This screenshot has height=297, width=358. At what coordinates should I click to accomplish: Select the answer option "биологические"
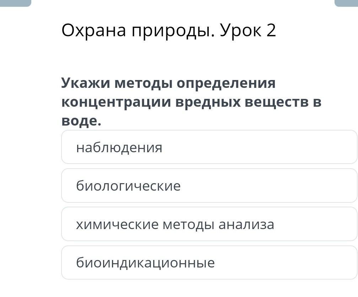[209, 186]
